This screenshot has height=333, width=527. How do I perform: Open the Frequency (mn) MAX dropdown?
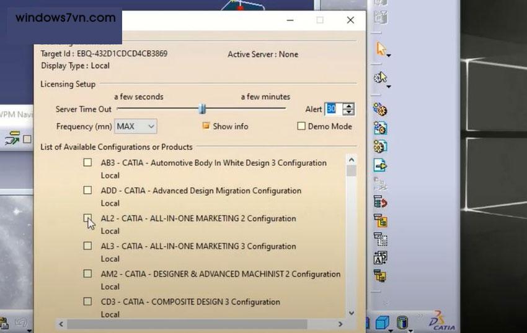coord(135,126)
